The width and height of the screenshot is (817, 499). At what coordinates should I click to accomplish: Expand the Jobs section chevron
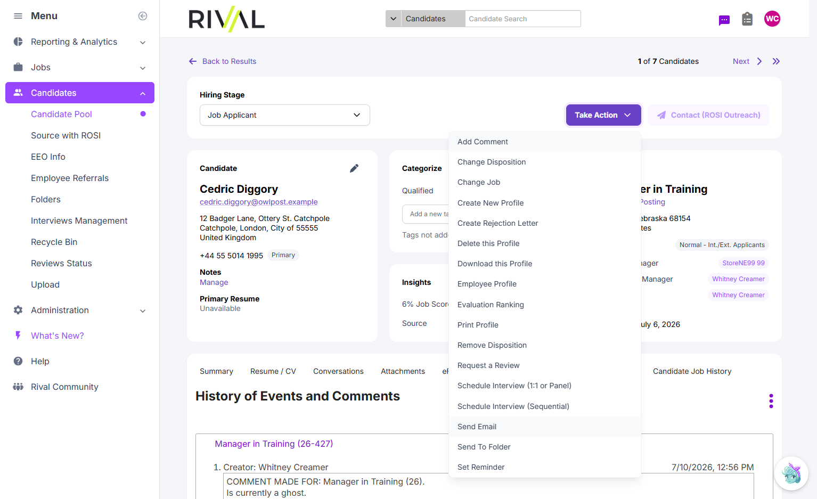click(x=143, y=68)
